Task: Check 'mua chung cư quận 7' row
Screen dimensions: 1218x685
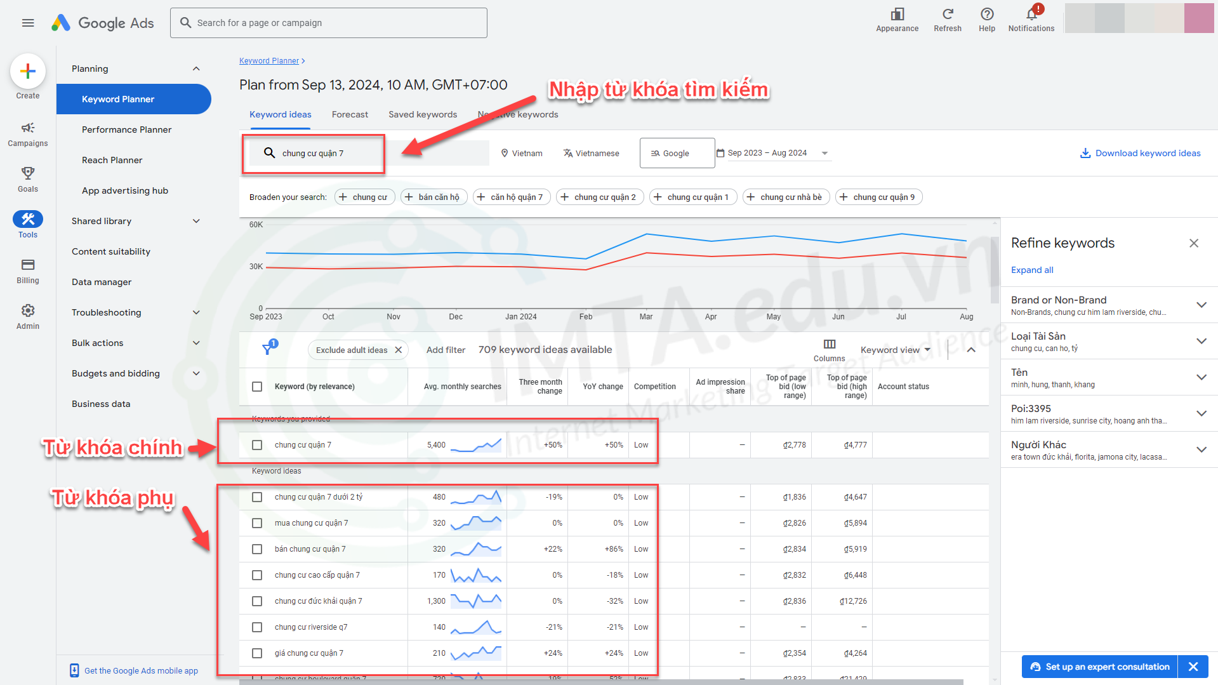Action: pyautogui.click(x=257, y=523)
